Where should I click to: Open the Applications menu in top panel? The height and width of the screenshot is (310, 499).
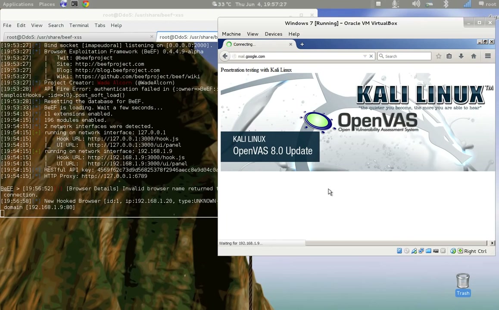(18, 4)
